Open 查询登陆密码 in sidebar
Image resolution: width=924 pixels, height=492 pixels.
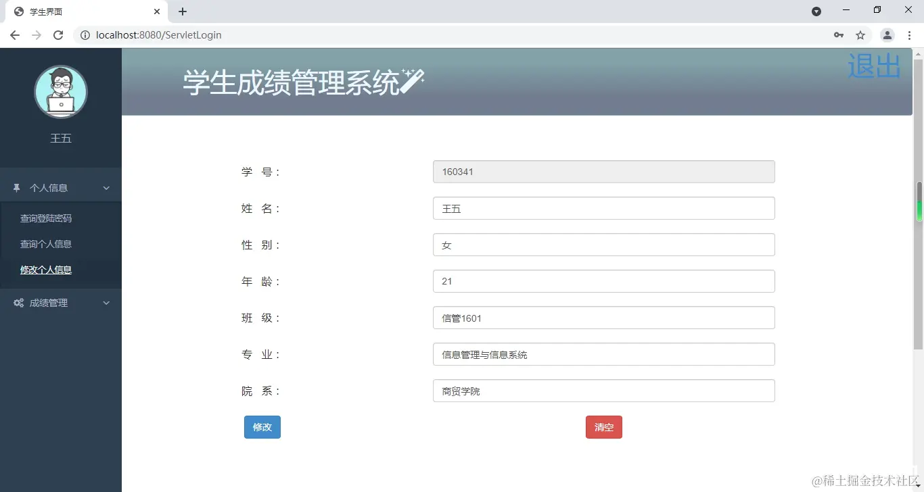[x=46, y=218]
